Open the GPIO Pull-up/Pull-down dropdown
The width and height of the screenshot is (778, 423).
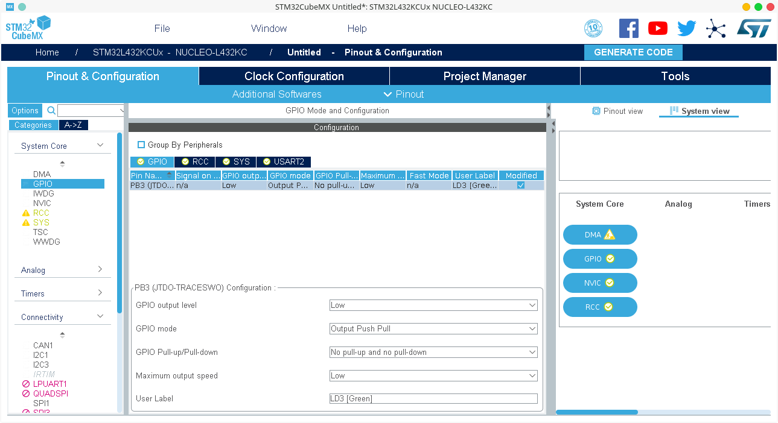coord(433,352)
